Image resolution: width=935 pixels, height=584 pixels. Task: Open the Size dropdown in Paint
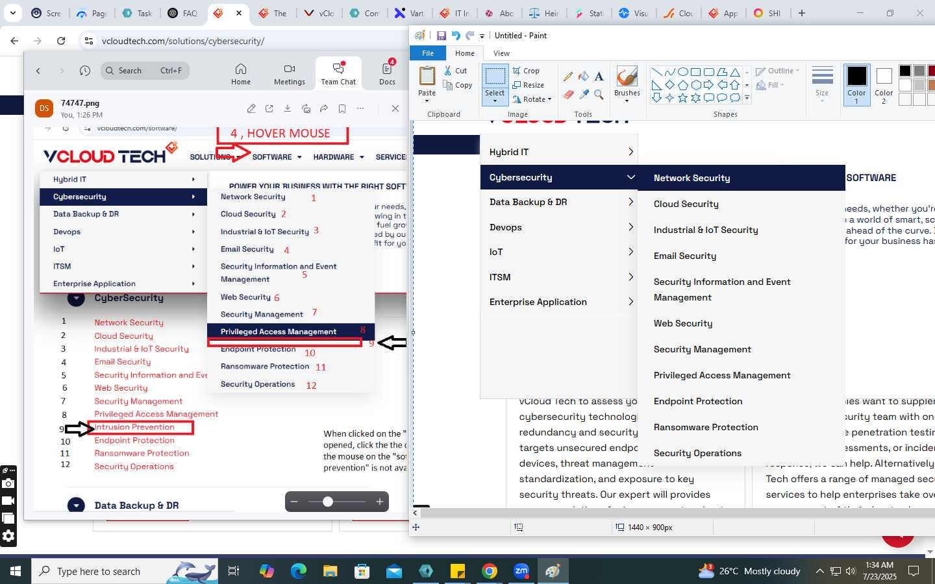pos(822,84)
